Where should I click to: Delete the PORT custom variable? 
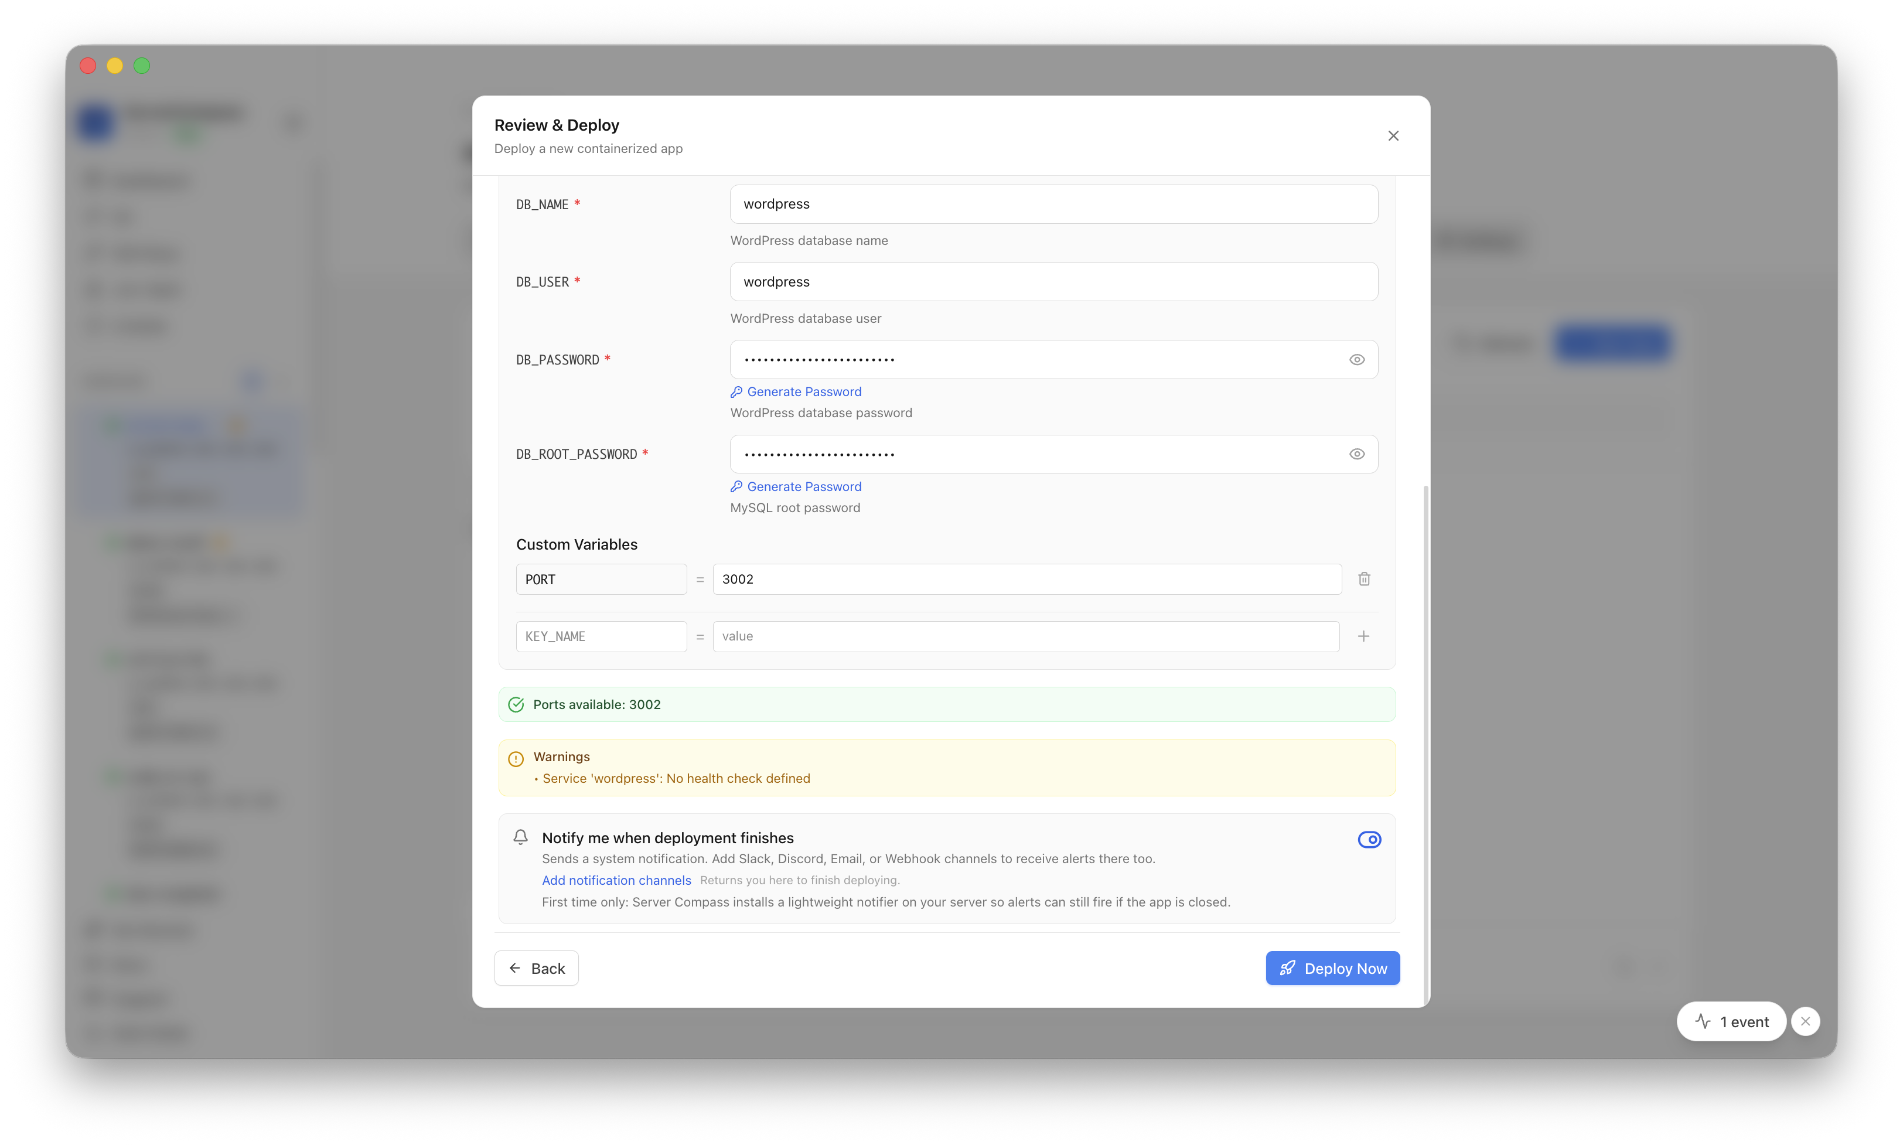[1364, 580]
